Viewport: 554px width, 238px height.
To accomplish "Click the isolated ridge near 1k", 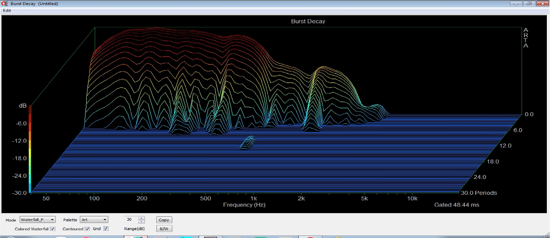I will [x=248, y=143].
